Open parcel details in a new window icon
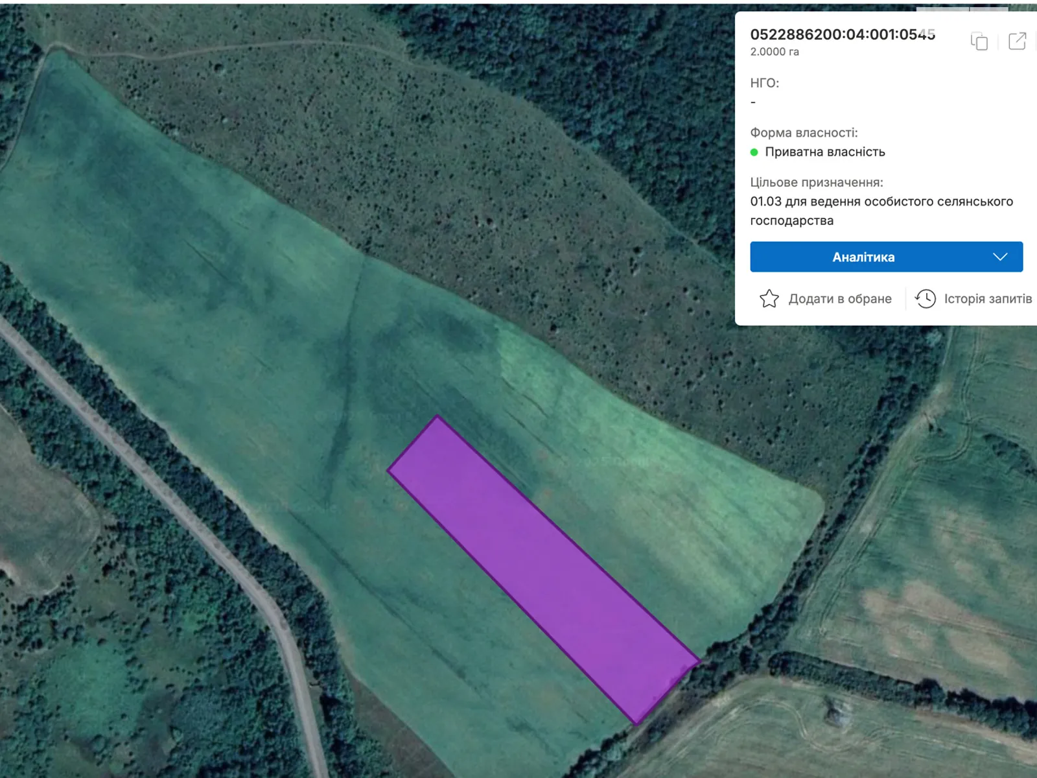Viewport: 1037px width, 778px height. point(1017,41)
